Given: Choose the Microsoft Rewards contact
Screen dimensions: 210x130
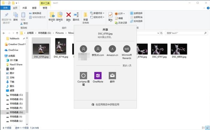Looking at the screenshot, I should click(x=127, y=52).
